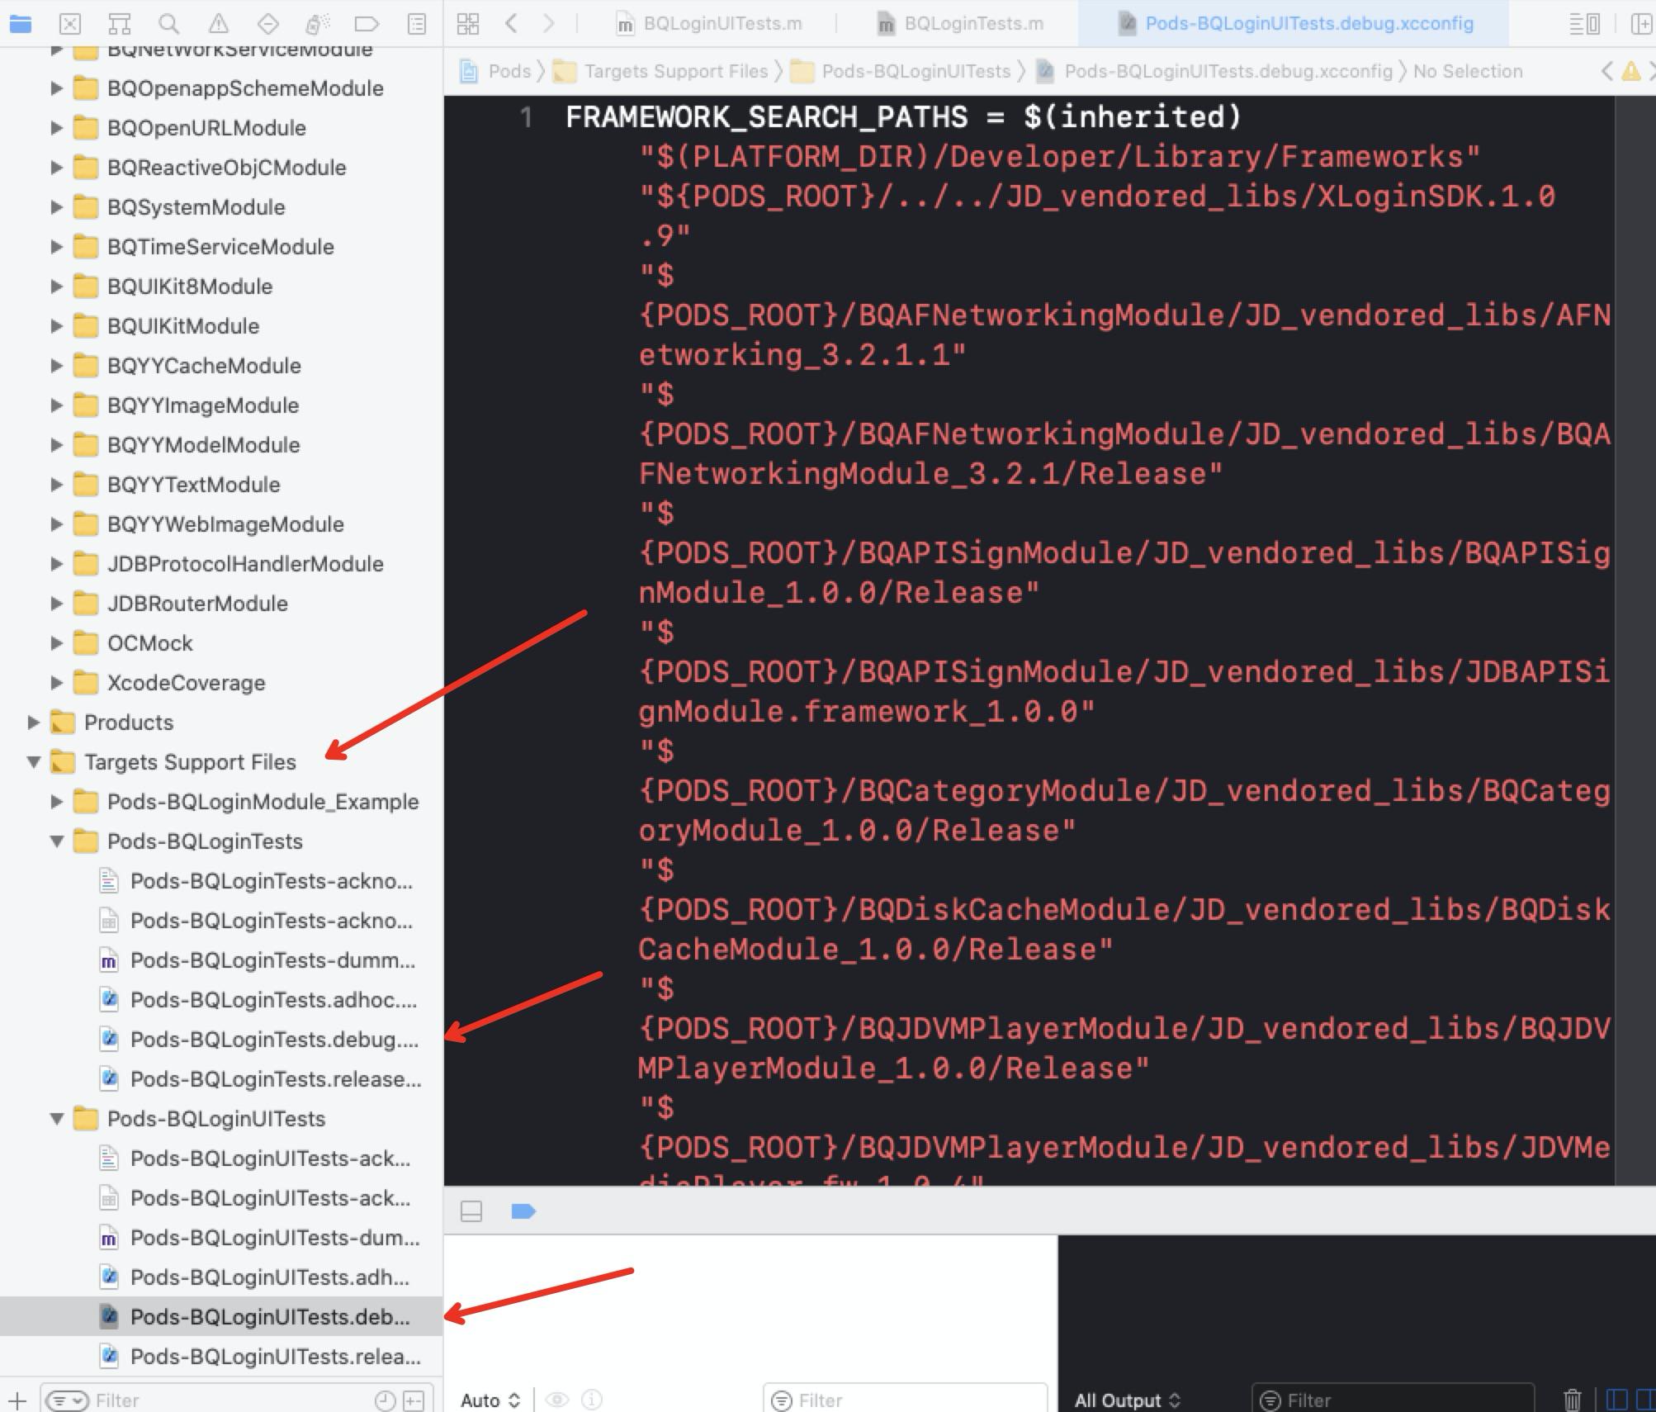Open the Auto scope dropdown in variables view
The width and height of the screenshot is (1656, 1412).
490,1400
